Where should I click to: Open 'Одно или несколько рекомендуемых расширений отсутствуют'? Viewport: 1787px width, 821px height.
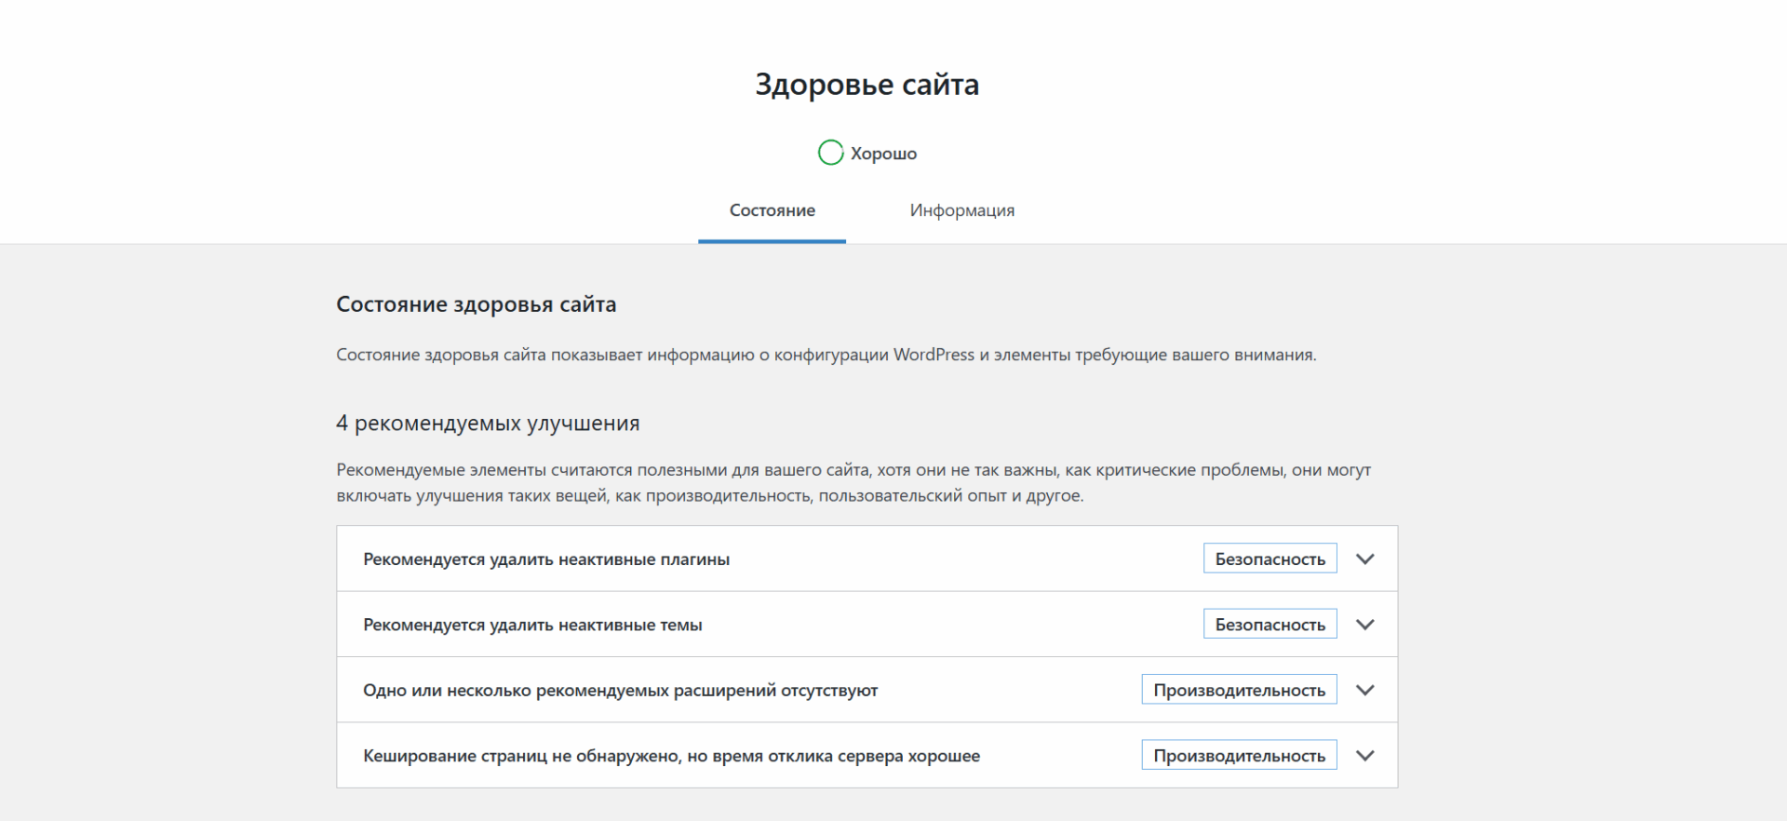[x=620, y=691]
